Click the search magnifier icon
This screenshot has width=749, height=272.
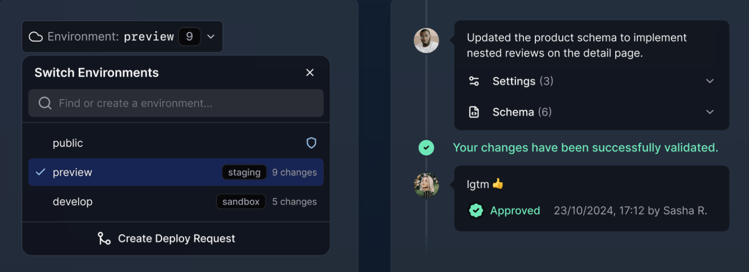(45, 103)
